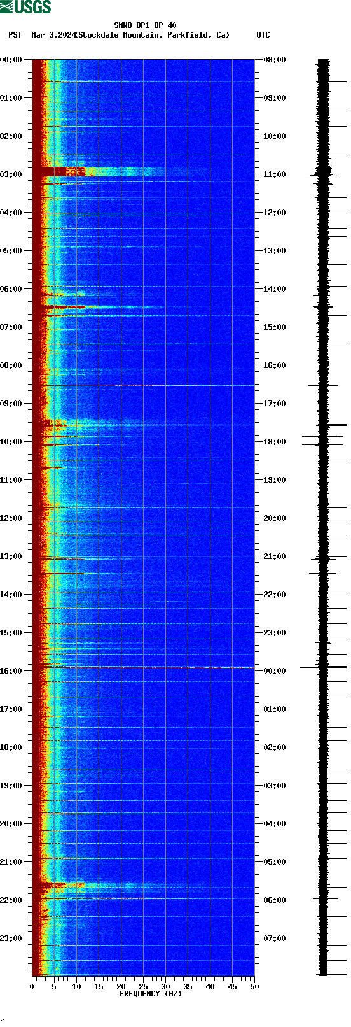Click the 07:00 UTC time label
This screenshot has height=1027, width=351.
275,938
